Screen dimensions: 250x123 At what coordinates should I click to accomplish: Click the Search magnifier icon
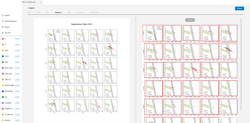tap(3, 15)
